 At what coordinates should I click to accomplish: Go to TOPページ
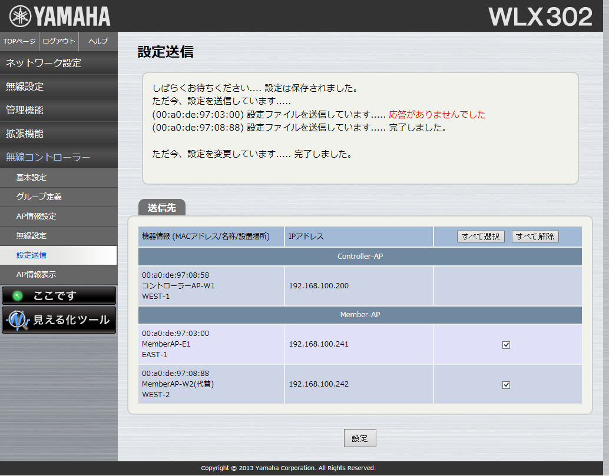pyautogui.click(x=19, y=41)
